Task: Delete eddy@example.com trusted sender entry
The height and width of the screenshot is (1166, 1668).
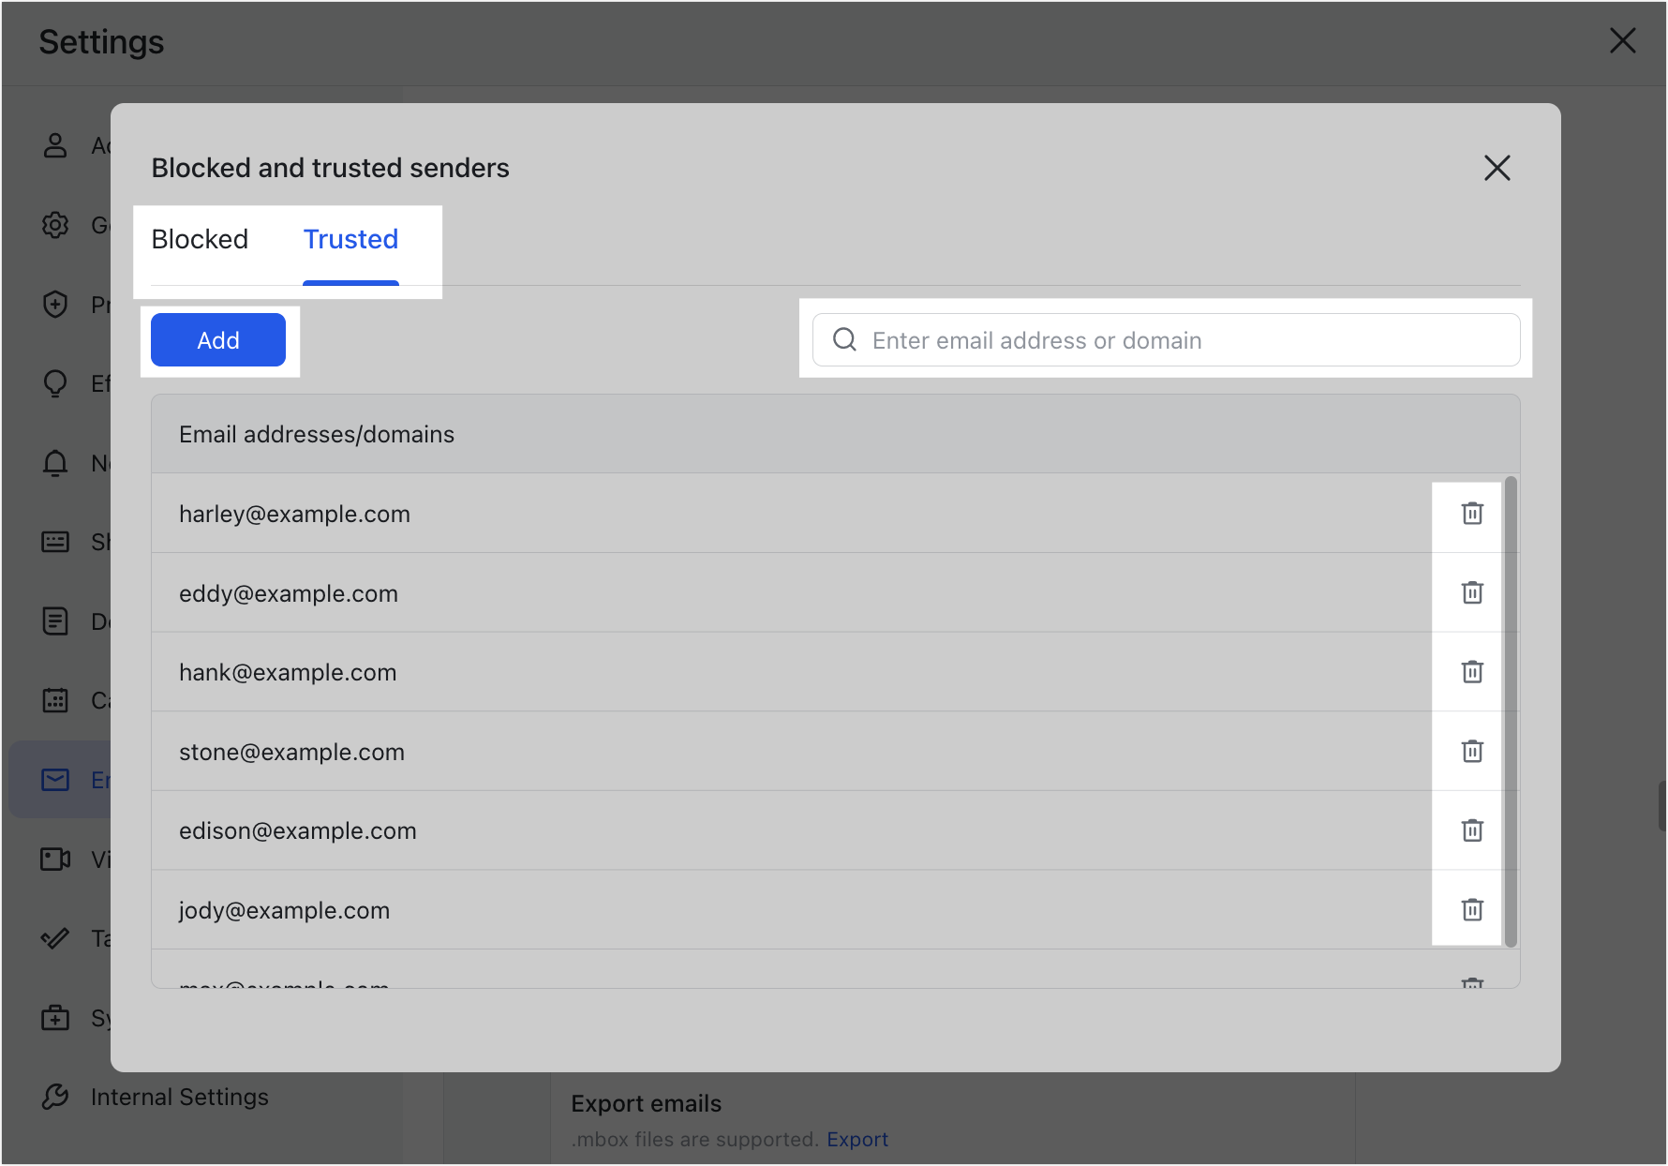Action: pyautogui.click(x=1472, y=593)
